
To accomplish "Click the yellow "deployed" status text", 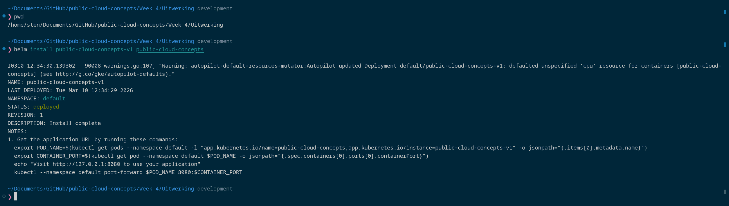I will click(46, 107).
